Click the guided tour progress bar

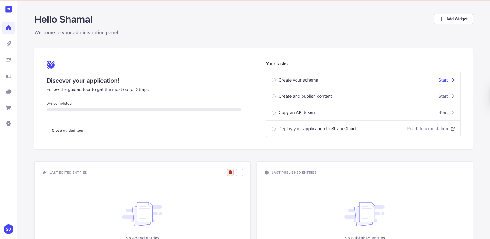(x=144, y=109)
